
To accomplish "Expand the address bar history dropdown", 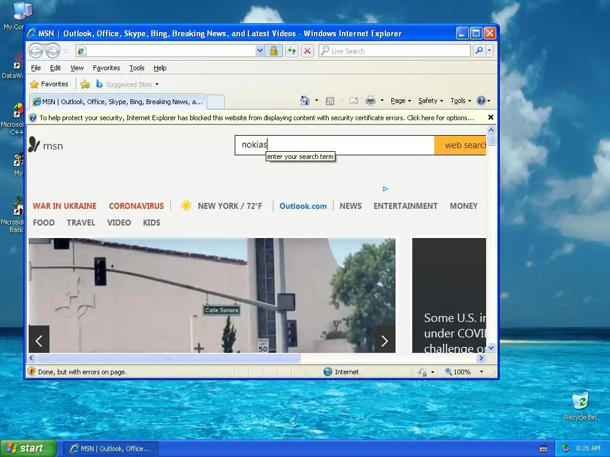I will pyautogui.click(x=260, y=51).
